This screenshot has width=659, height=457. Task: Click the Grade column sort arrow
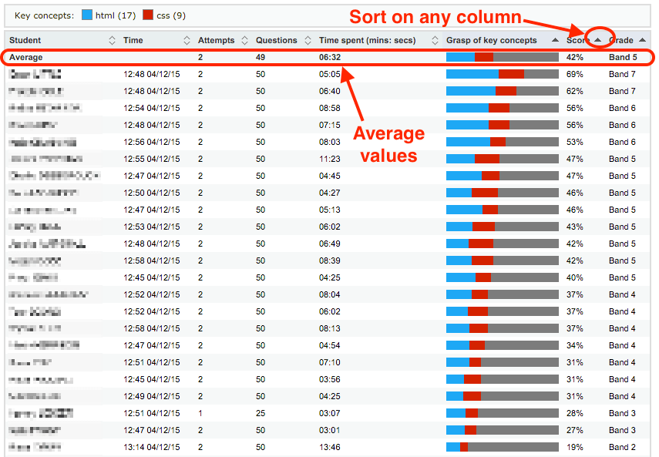[x=642, y=40]
